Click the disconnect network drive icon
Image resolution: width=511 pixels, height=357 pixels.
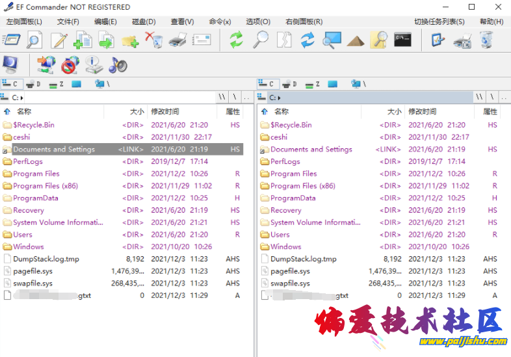coord(70,65)
